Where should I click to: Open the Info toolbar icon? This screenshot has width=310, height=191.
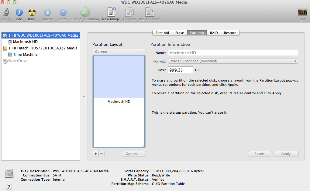19,12
